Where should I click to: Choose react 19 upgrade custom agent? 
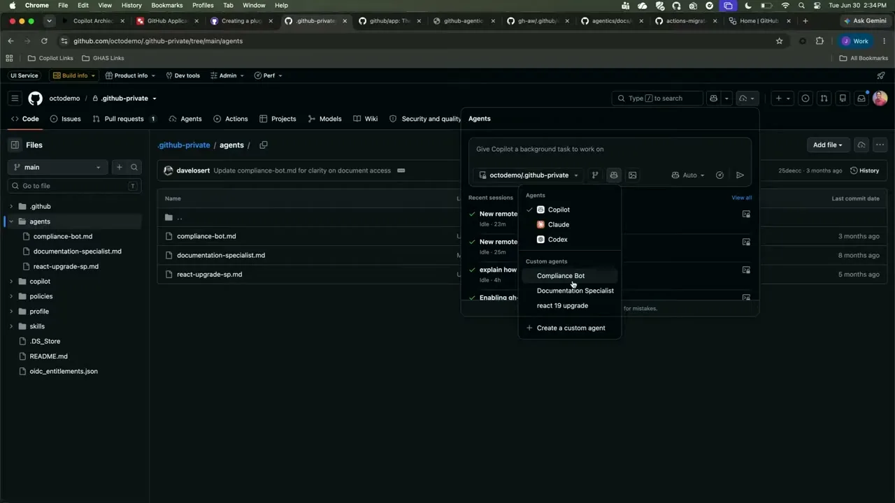[570, 306]
